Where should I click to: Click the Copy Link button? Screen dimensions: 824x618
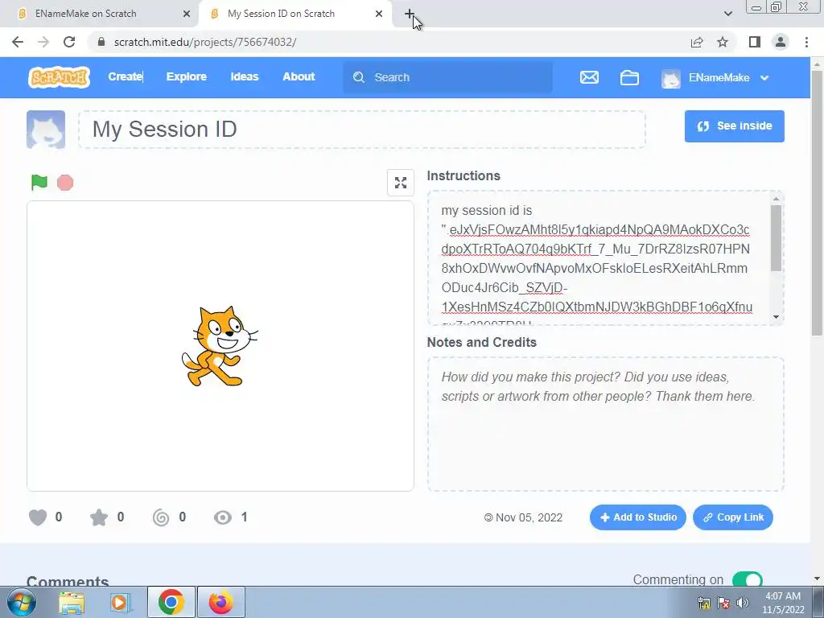click(x=733, y=517)
